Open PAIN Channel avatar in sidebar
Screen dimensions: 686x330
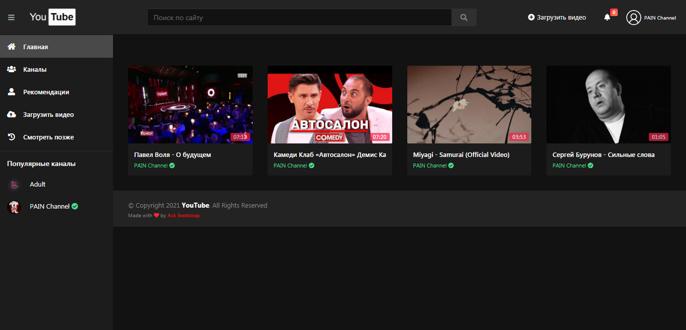tap(14, 207)
